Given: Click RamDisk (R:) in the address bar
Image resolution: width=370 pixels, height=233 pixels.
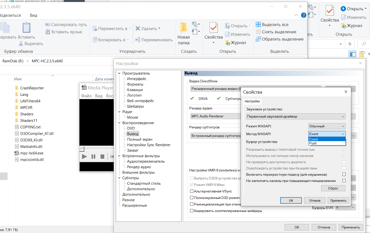Looking at the screenshot, I should 13,61.
